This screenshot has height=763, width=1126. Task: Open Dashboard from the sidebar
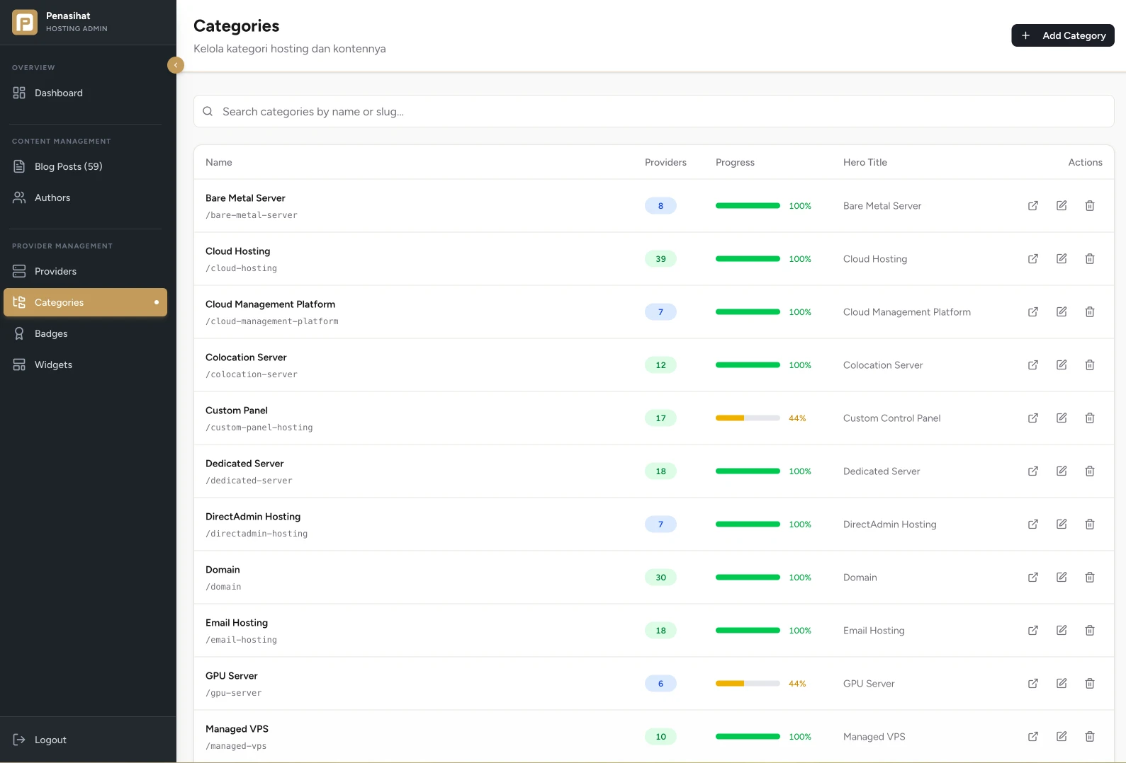(x=58, y=93)
